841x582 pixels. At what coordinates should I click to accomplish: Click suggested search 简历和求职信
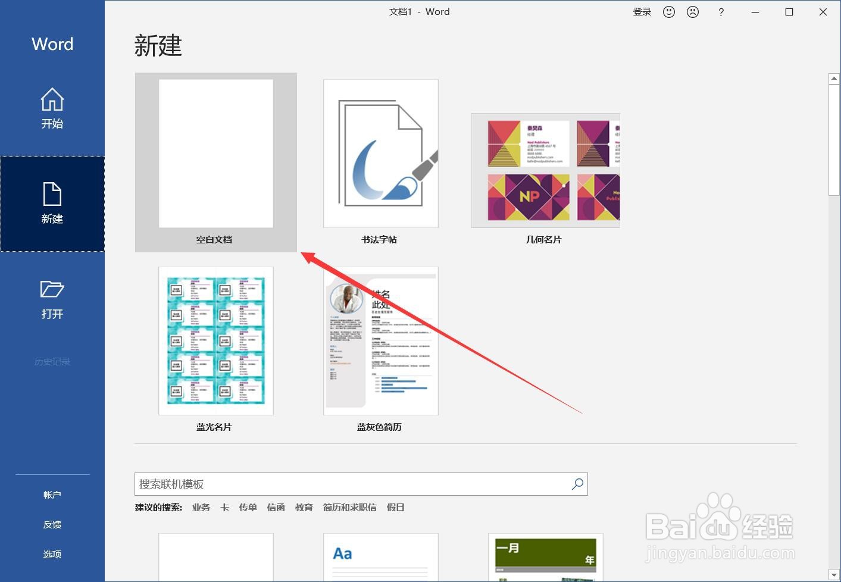coord(350,508)
